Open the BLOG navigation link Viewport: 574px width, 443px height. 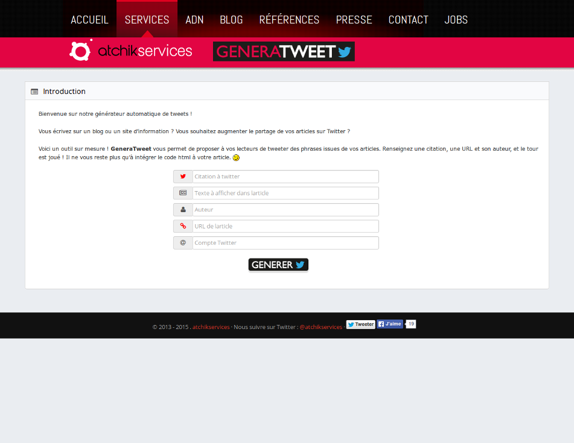coord(231,20)
